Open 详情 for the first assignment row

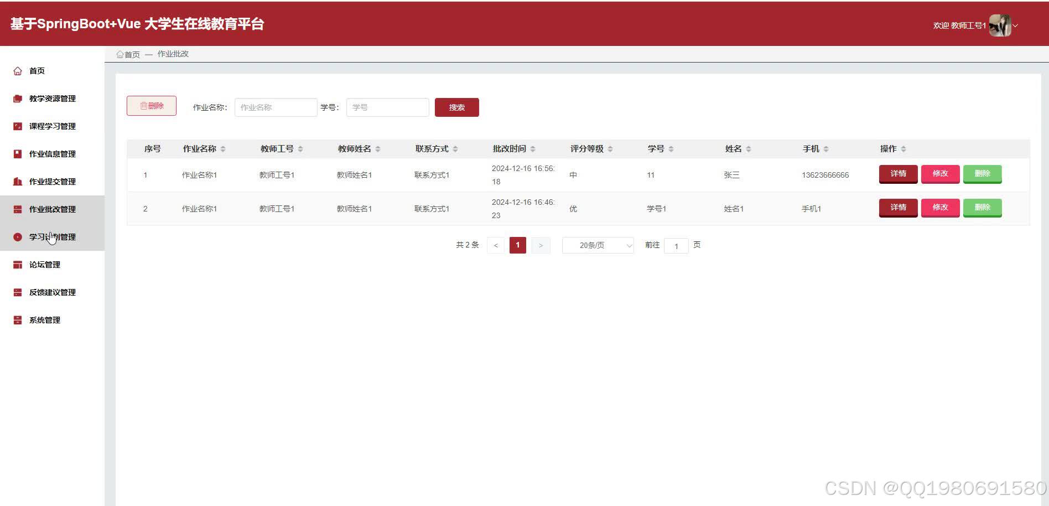[897, 174]
